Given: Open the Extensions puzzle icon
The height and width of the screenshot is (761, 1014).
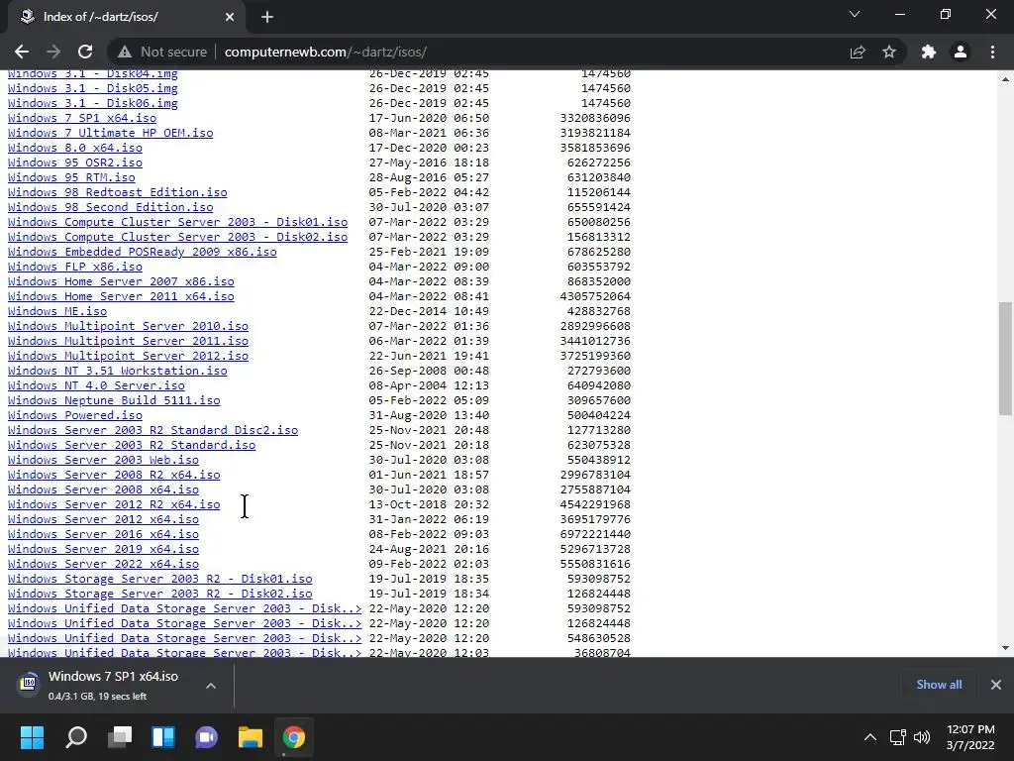Looking at the screenshot, I should [929, 52].
